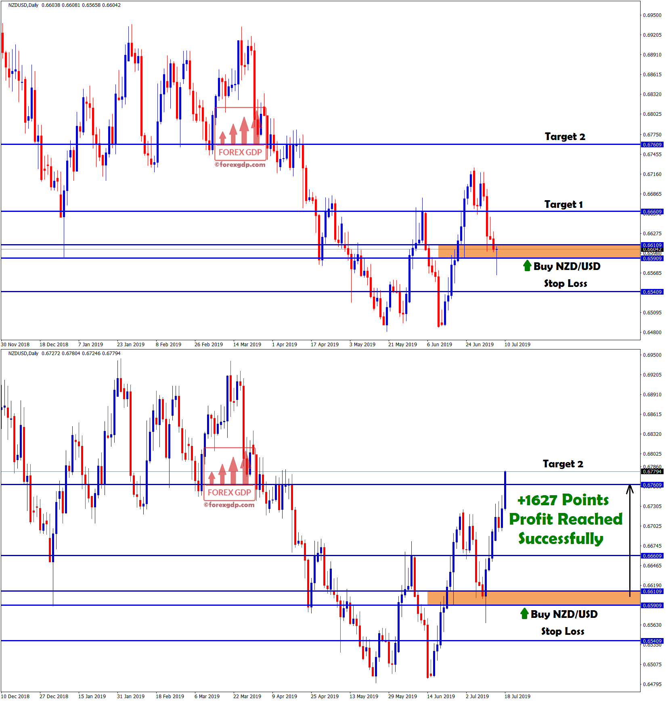Select the Target 2 label in the bottom chart
666x701 pixels.
pos(563,464)
